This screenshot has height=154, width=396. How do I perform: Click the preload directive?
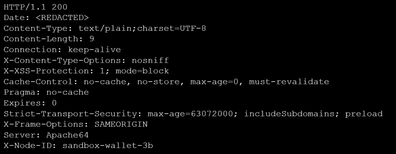coord(364,114)
